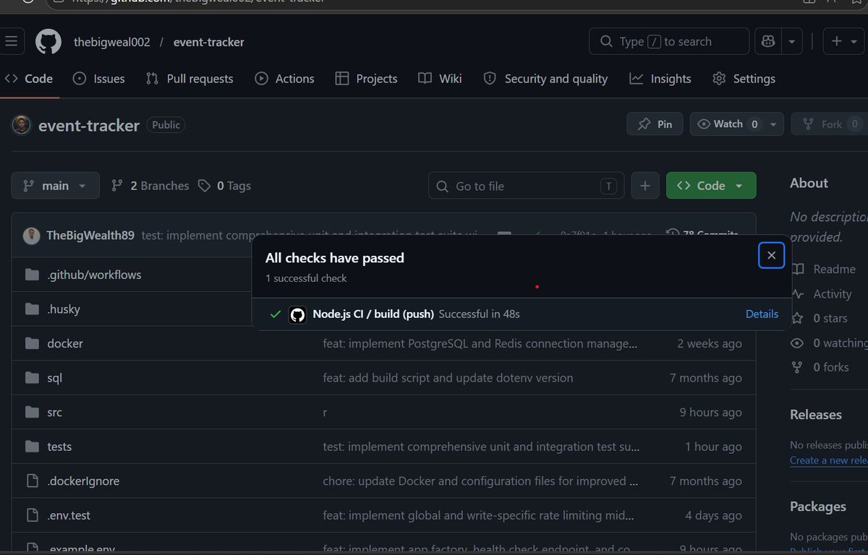Expand the Watch options dropdown arrow
The height and width of the screenshot is (555, 868).
click(x=773, y=124)
